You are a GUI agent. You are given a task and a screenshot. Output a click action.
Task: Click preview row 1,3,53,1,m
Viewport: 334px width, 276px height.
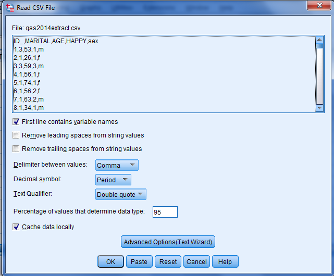pyautogui.click(x=29, y=49)
